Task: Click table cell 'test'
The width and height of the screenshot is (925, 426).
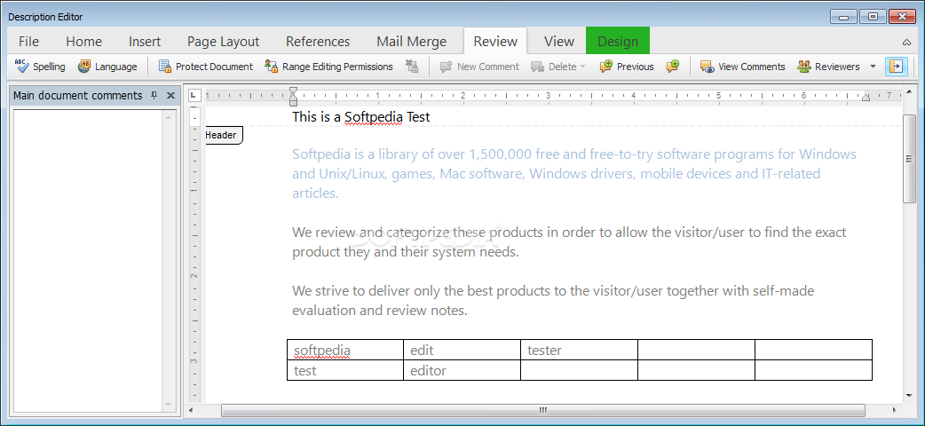Action: click(345, 371)
